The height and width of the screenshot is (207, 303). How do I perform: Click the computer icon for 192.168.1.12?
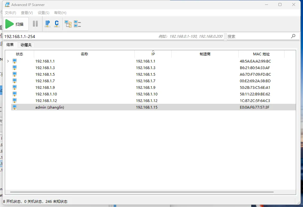tap(15, 101)
